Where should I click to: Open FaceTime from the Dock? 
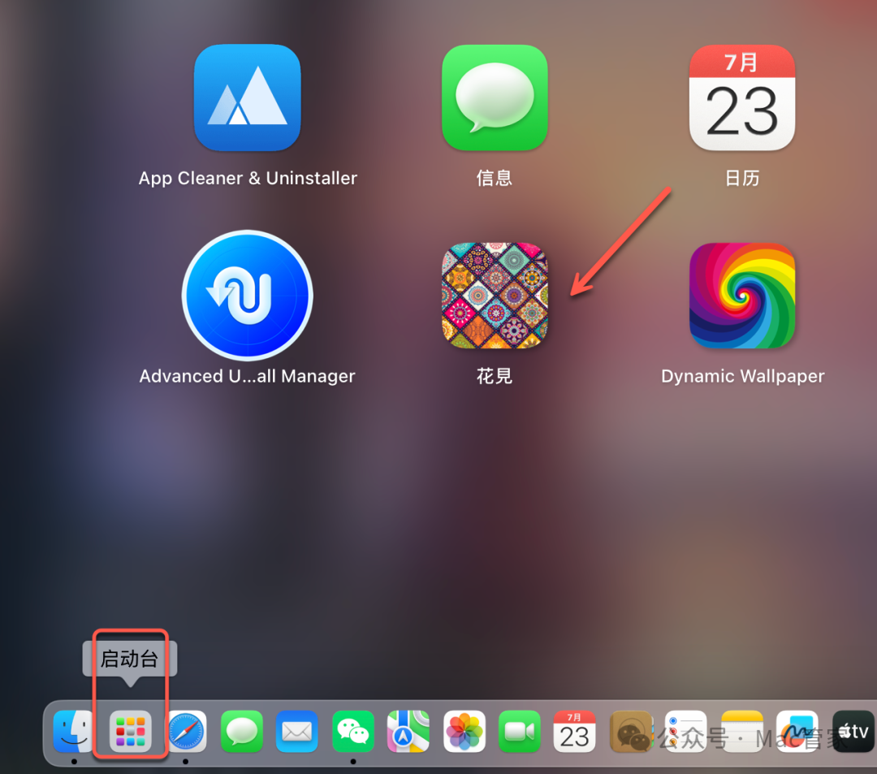pos(520,732)
